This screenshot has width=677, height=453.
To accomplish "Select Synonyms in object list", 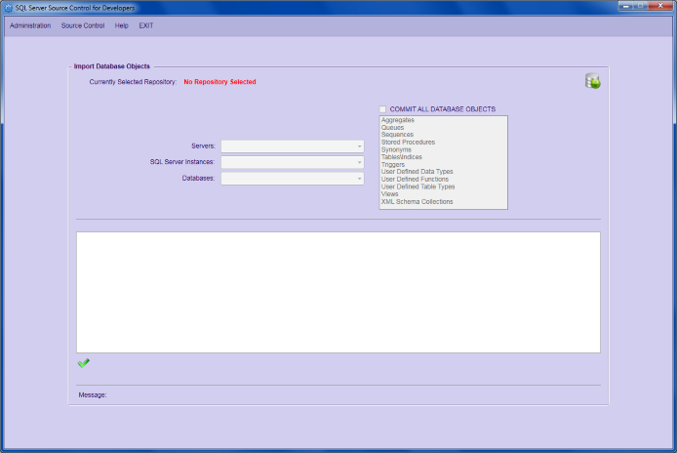I will click(396, 149).
